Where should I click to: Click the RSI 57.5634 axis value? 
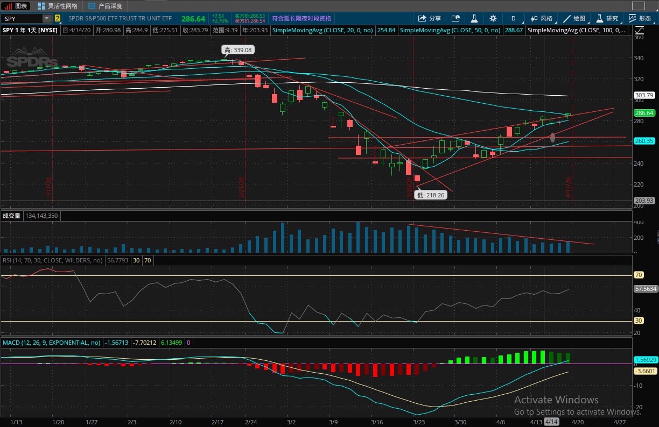pos(645,289)
